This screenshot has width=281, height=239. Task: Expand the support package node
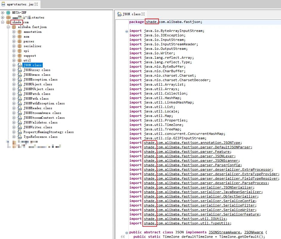point(14,56)
